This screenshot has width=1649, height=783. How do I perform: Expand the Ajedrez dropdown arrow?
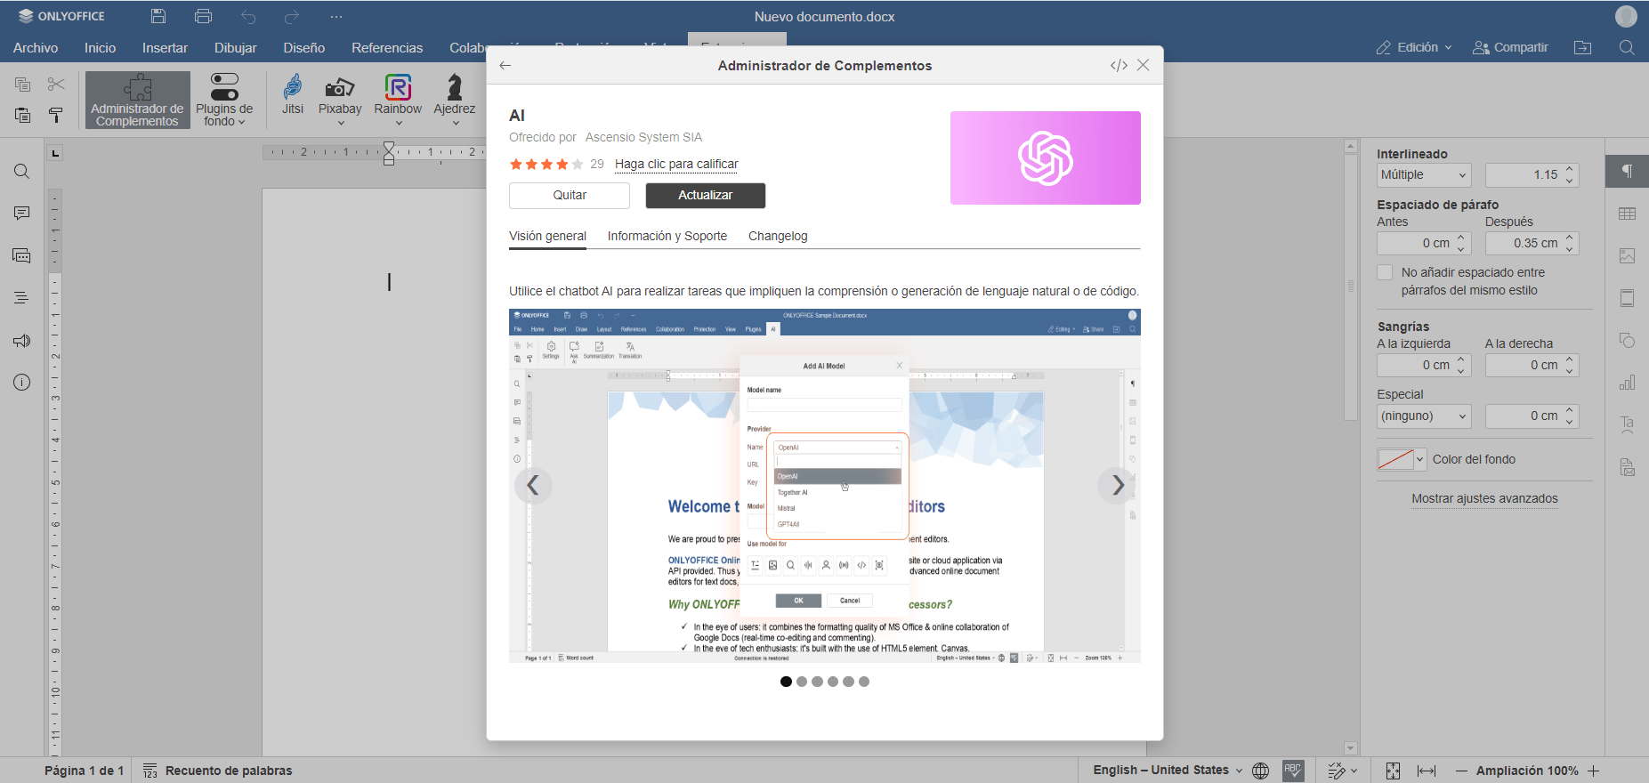[x=455, y=123]
